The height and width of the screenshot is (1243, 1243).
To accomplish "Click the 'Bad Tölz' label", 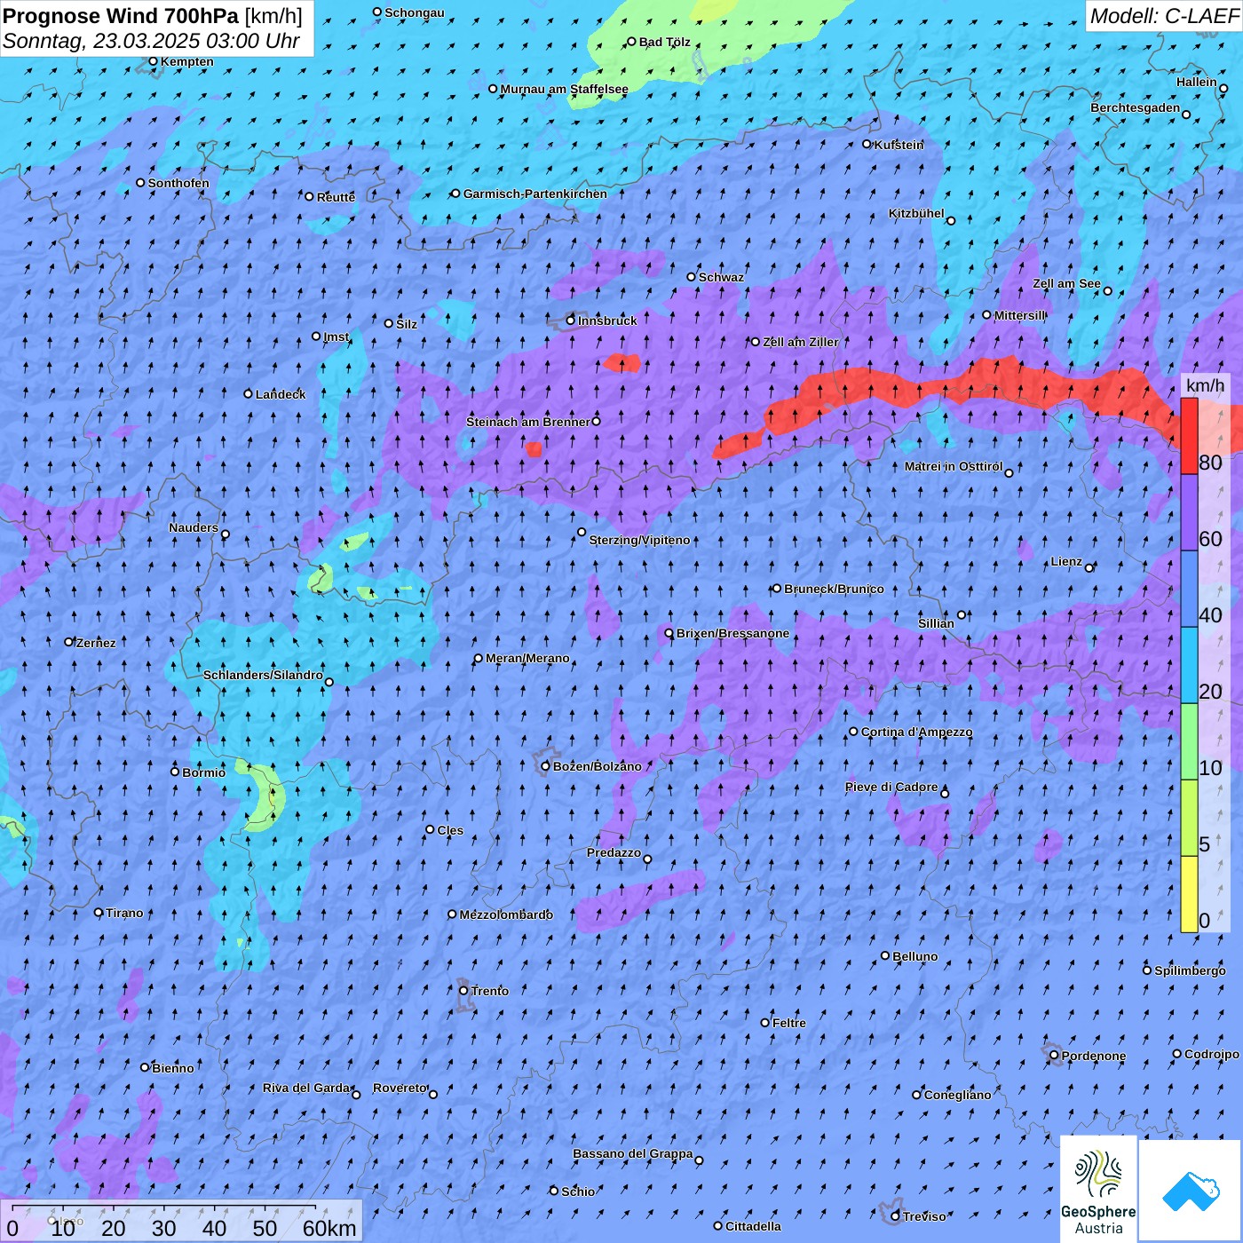I will 664,42.
